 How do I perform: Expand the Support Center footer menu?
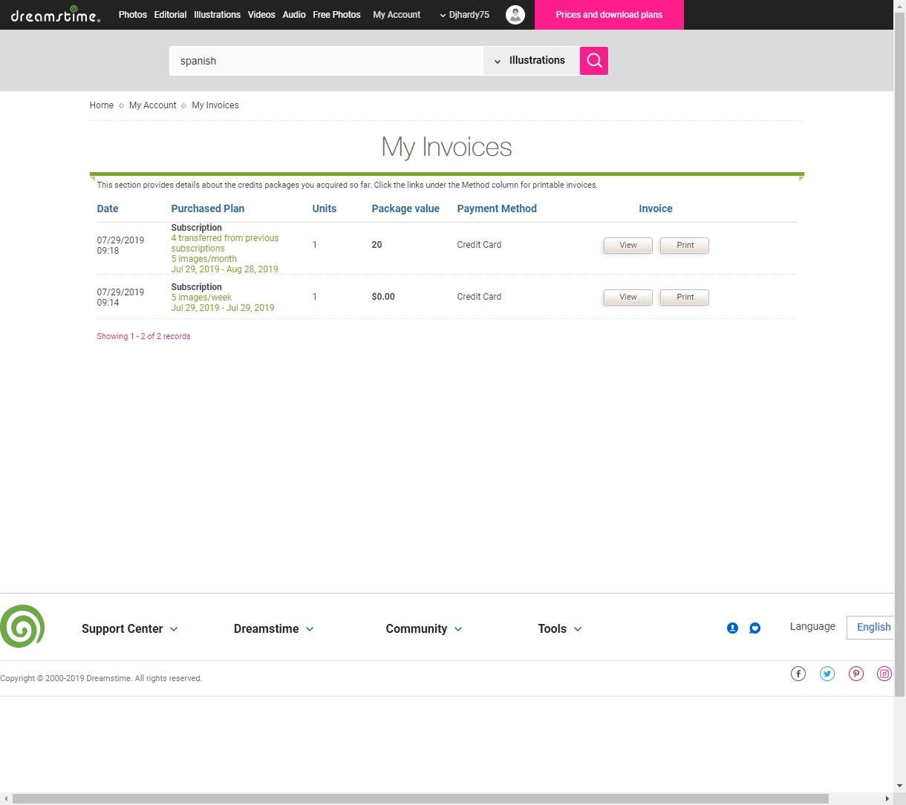click(x=130, y=628)
